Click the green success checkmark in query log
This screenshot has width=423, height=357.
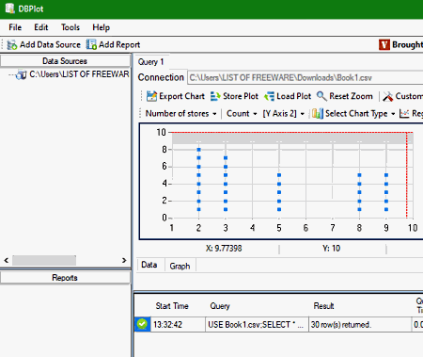click(142, 324)
